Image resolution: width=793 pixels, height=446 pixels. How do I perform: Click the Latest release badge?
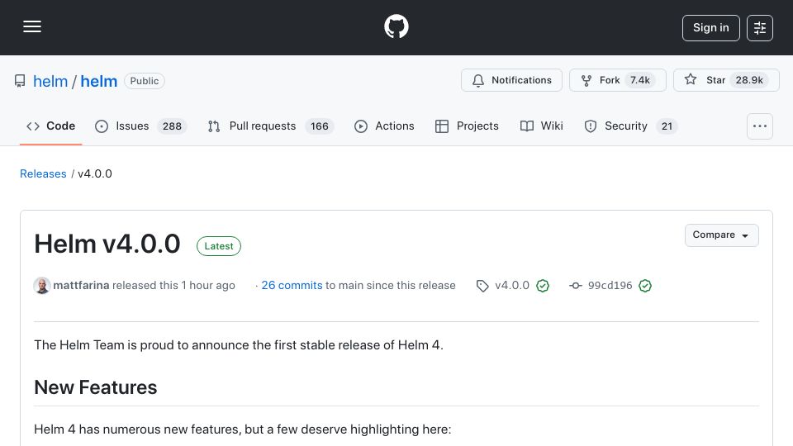click(x=218, y=246)
